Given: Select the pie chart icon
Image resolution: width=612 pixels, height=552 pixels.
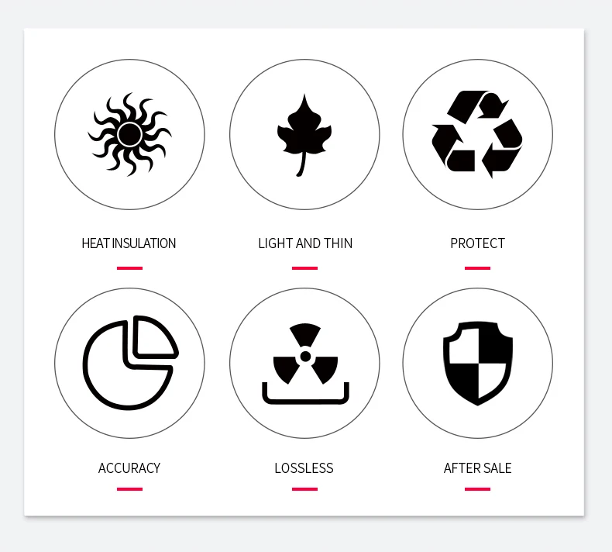Looking at the screenshot, I should [x=130, y=363].
